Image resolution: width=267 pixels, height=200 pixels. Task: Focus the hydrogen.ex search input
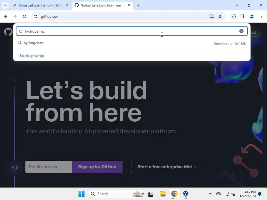(x=131, y=31)
